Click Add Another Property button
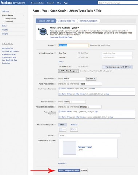Viewport: 138px width, 175px height. [68, 71]
